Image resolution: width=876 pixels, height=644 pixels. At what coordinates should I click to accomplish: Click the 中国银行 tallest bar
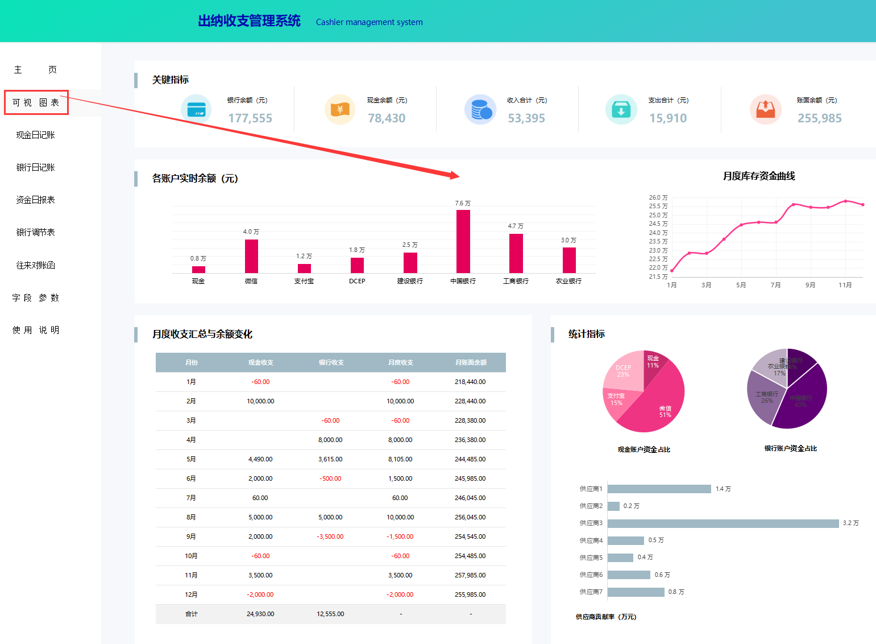463,241
